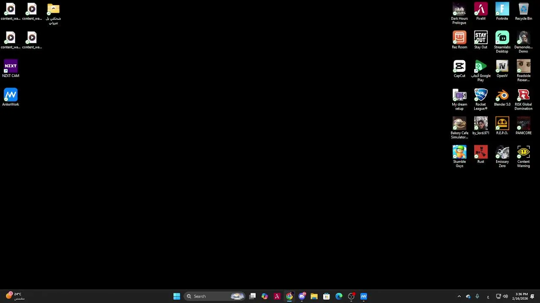Viewport: 540px width, 303px height.
Task: Select the Dark Hours Prologue icon
Action: coord(459,14)
